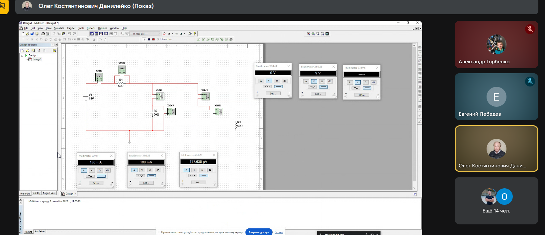Click the blue Закрыть доступ button
This screenshot has height=235, width=545.
coord(259,232)
